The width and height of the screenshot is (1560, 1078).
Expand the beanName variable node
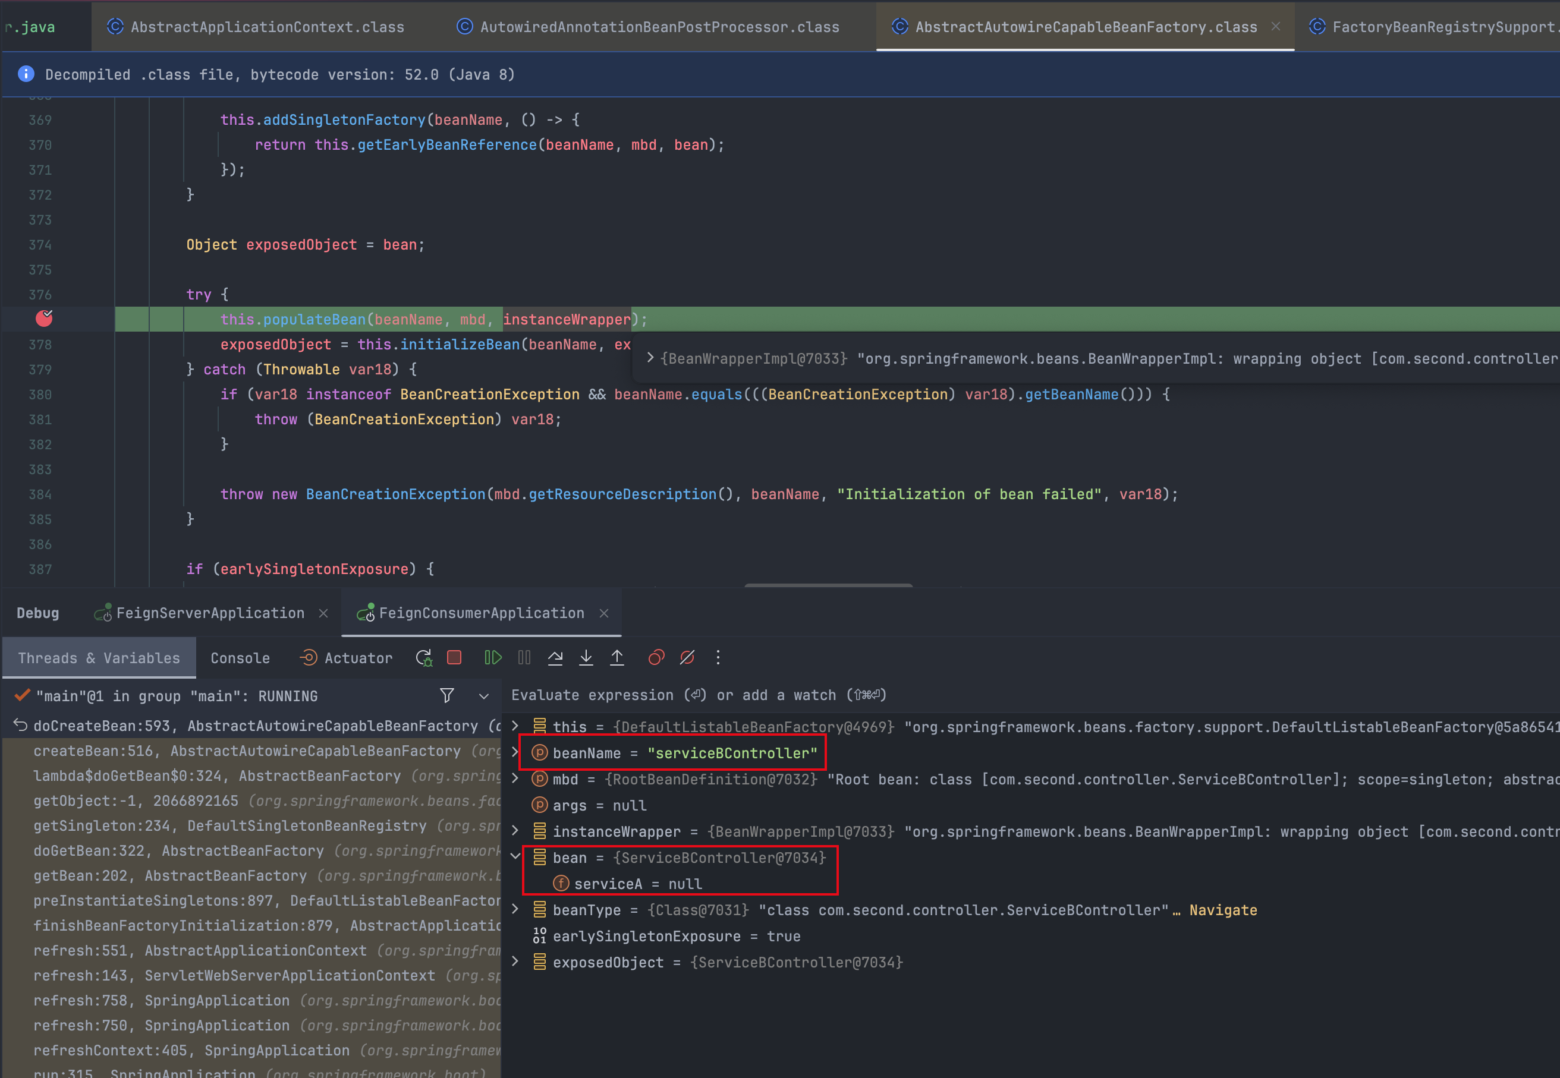click(x=515, y=752)
